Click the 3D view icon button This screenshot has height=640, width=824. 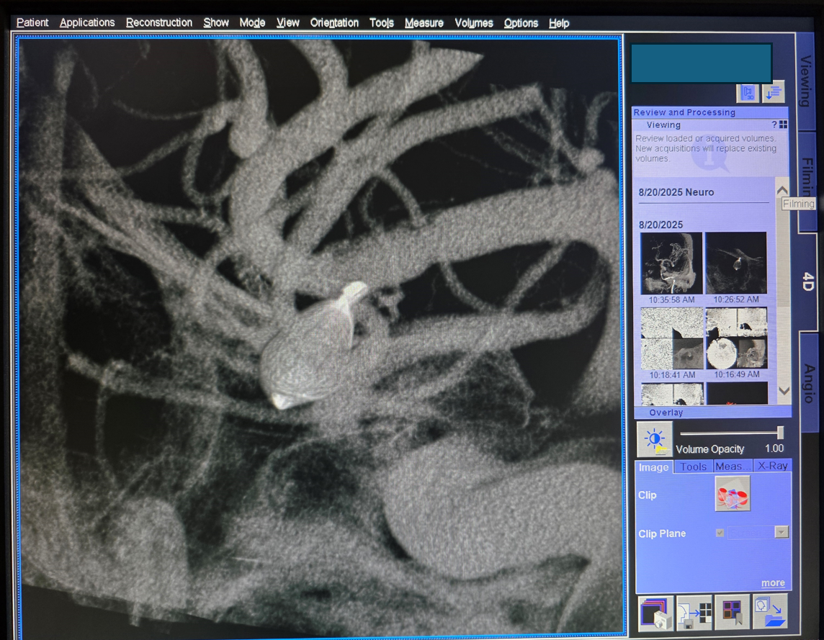click(747, 93)
